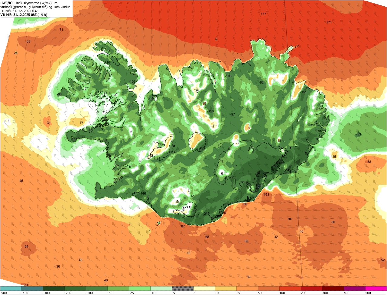
Task: Click the map value '71'
Action: coord(61,30)
